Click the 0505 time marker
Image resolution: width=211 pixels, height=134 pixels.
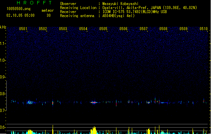[103, 29]
